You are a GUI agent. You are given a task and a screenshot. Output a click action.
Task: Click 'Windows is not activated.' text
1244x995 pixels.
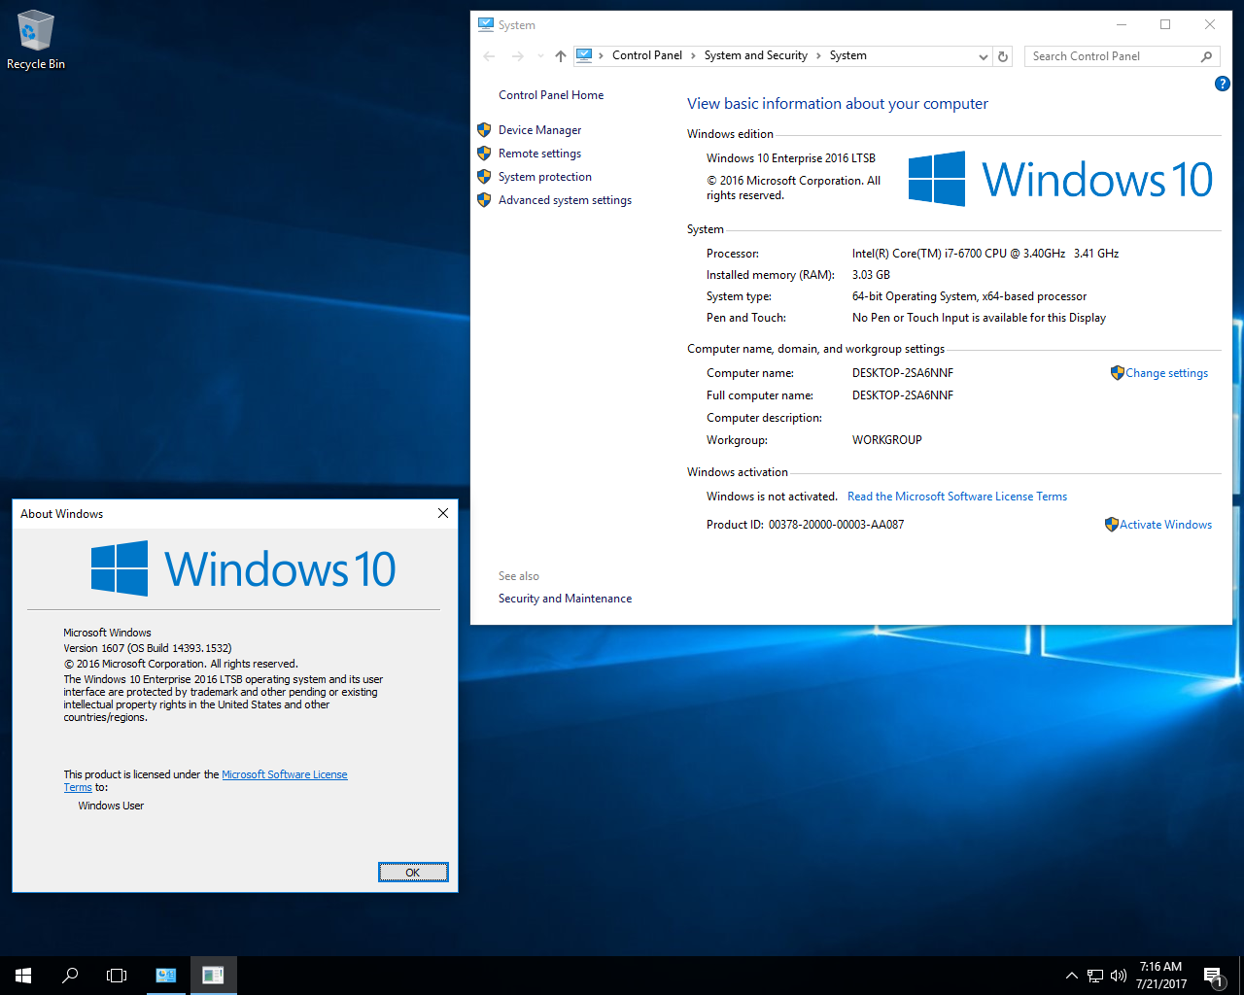(x=772, y=497)
